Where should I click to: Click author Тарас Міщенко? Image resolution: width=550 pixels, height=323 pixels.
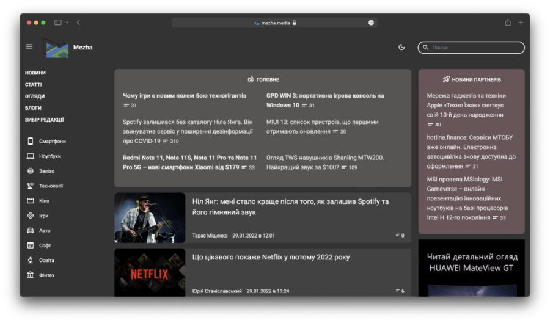pos(210,236)
